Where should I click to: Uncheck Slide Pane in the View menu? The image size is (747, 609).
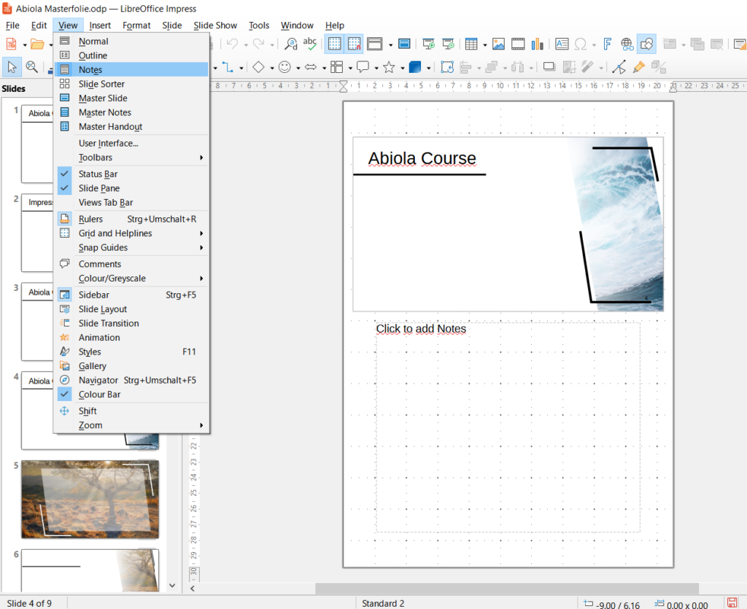pos(98,188)
